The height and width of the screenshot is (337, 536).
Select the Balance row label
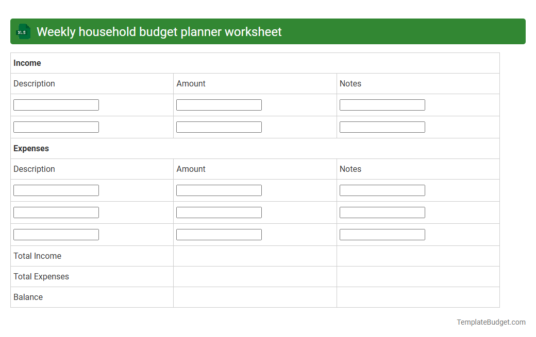(x=28, y=297)
